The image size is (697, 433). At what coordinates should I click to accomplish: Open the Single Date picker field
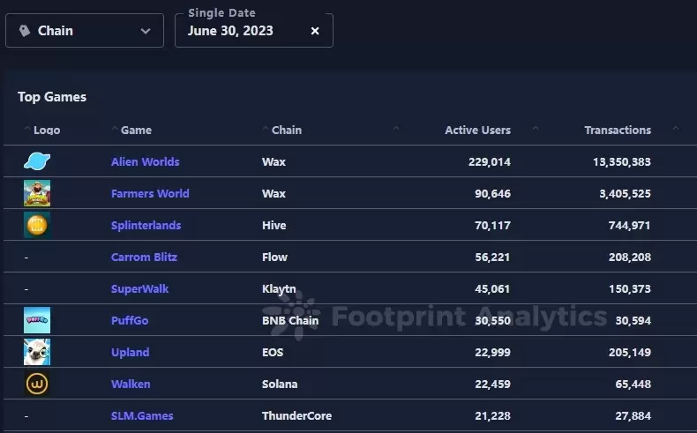[238, 31]
